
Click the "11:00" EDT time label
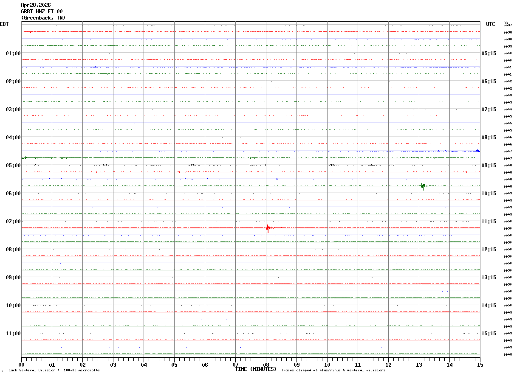tap(13, 334)
